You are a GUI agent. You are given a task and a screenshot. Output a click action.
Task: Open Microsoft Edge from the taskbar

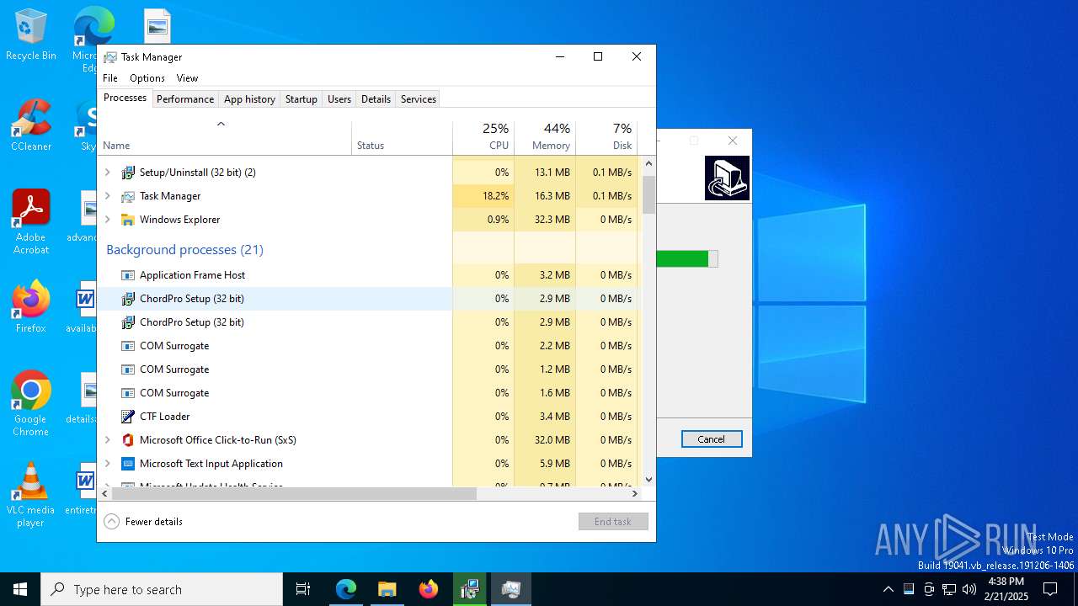point(346,589)
